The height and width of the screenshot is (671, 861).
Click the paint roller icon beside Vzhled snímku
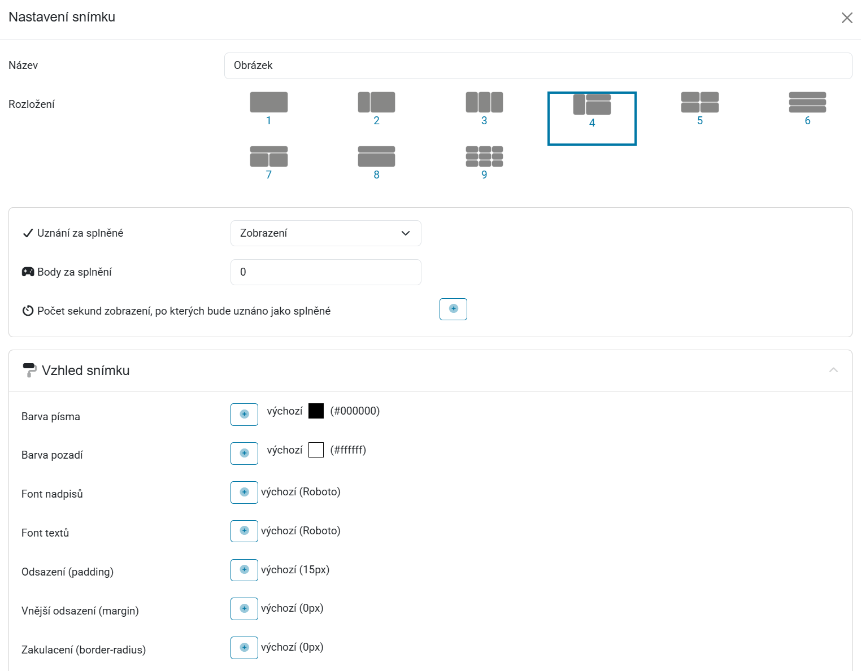coord(29,371)
